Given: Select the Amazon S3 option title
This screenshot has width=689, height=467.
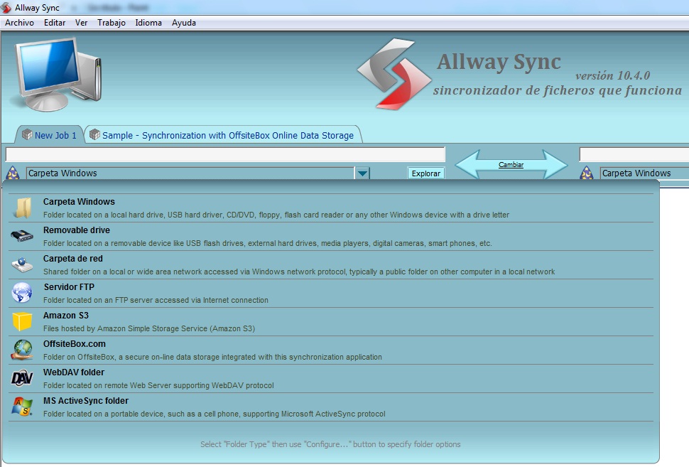Looking at the screenshot, I should point(66,316).
